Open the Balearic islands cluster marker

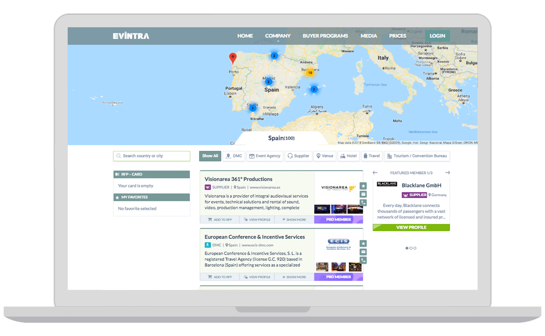coord(314,89)
